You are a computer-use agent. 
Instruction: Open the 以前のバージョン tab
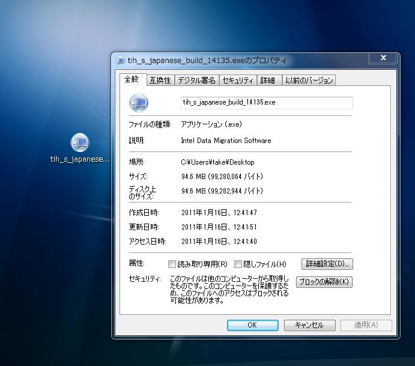point(309,81)
